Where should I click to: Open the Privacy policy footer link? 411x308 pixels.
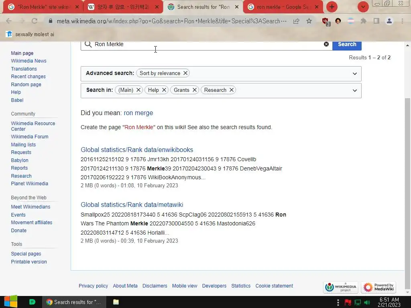click(x=93, y=286)
